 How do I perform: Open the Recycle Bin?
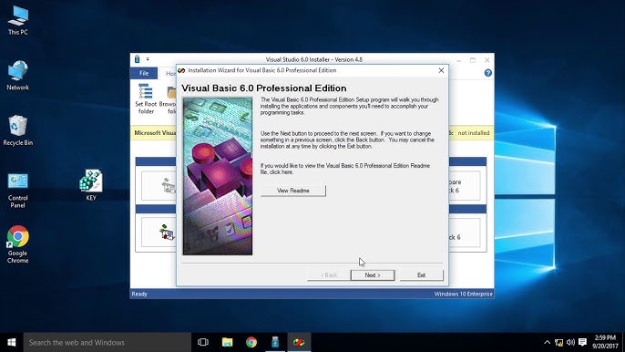(17, 130)
